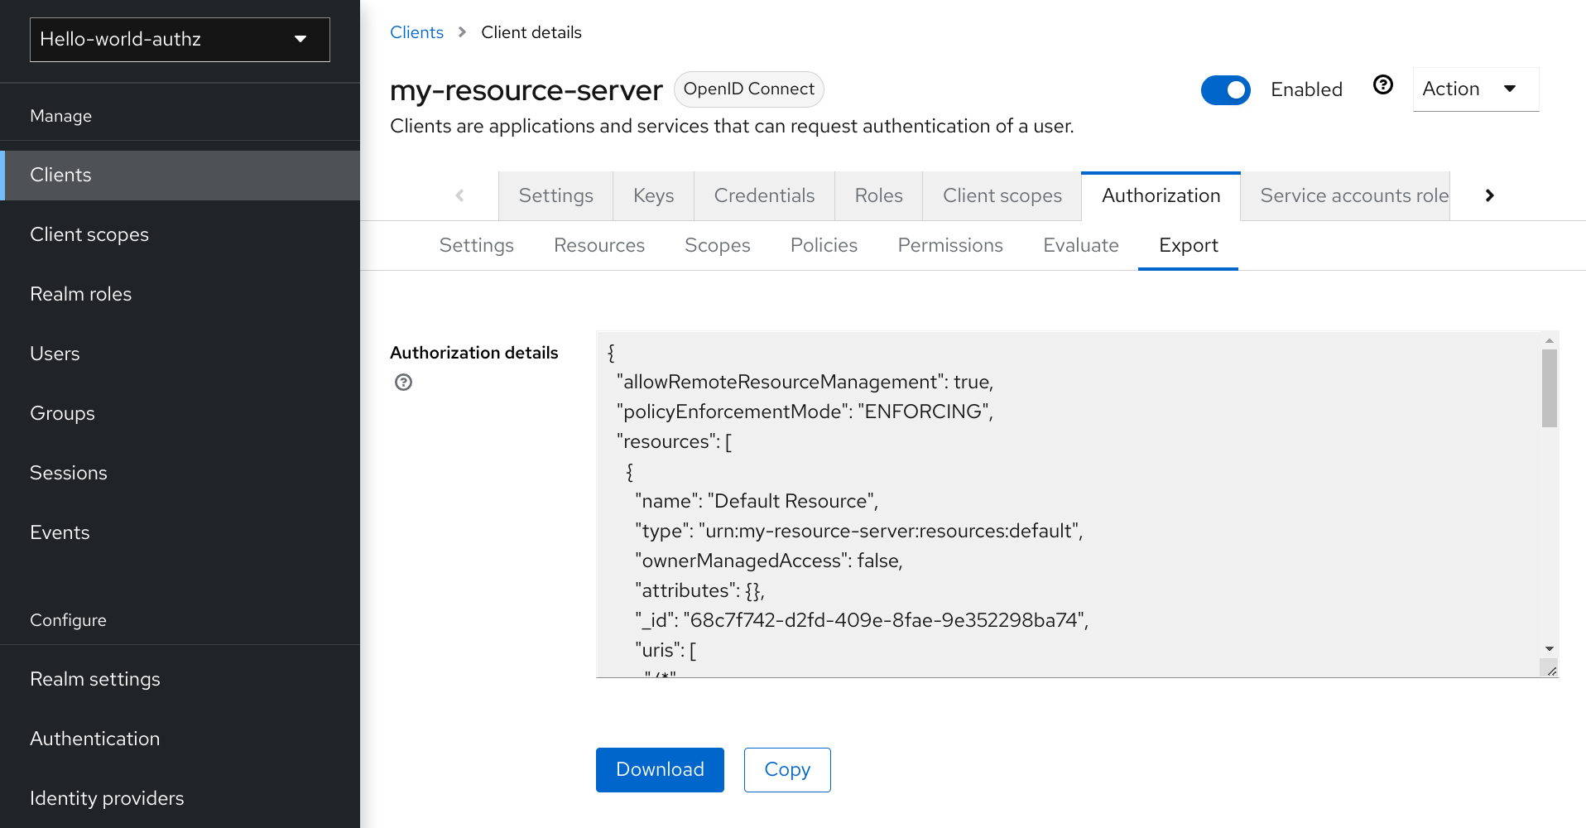Copy the authorization details

pos(786,769)
